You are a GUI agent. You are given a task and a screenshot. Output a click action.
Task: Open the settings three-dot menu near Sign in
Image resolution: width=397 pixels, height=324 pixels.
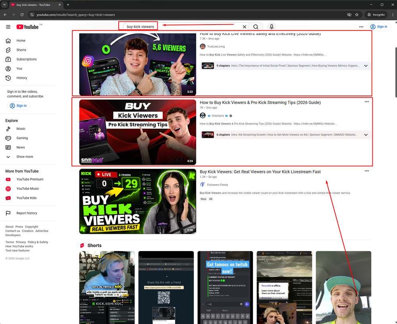click(361, 27)
